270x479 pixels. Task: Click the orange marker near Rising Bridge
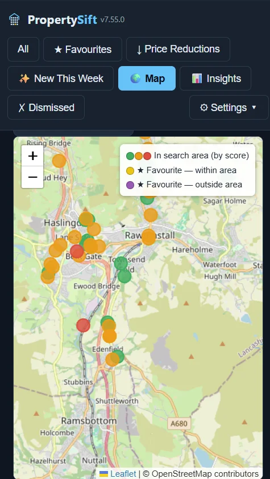click(59, 161)
